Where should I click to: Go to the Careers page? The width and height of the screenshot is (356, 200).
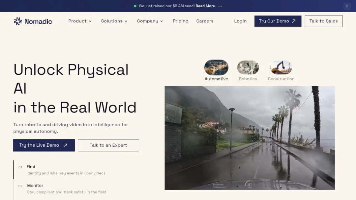click(205, 21)
